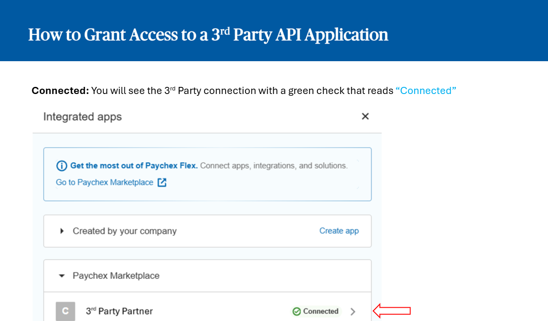Click the external link icon beside Marketplace link
This screenshot has height=321, width=548.
click(162, 182)
